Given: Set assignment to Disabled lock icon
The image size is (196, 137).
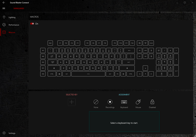Looking at the screenshot, I should (152, 102).
